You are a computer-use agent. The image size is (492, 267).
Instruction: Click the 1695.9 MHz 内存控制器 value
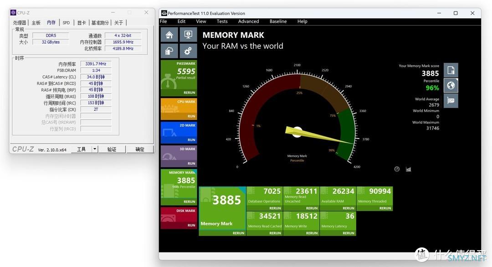(x=123, y=42)
